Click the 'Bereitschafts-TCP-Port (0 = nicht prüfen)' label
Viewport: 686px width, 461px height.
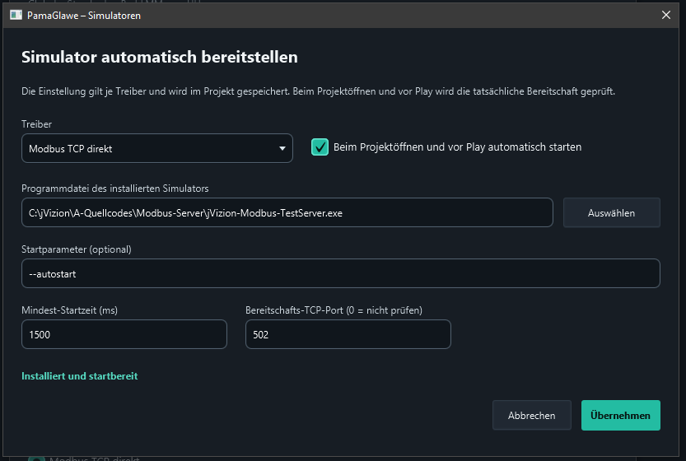pyautogui.click(x=334, y=310)
